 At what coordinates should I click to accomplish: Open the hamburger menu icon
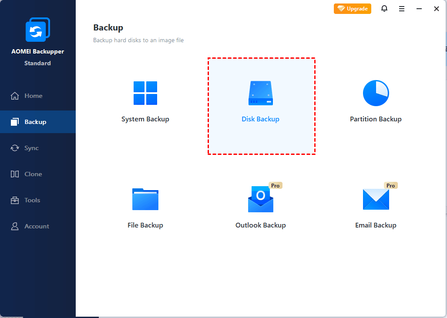pyautogui.click(x=402, y=9)
